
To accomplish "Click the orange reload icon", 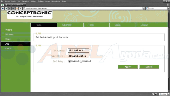I will [17, 8].
